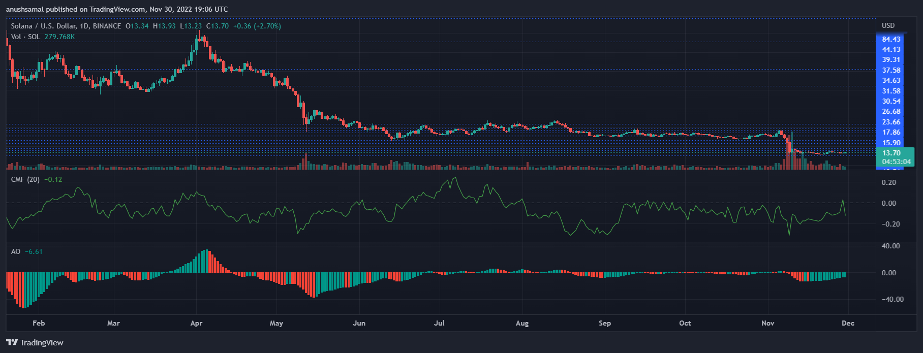This screenshot has height=353, width=923.
Task: Click the TradingView logo icon
Action: (12, 342)
